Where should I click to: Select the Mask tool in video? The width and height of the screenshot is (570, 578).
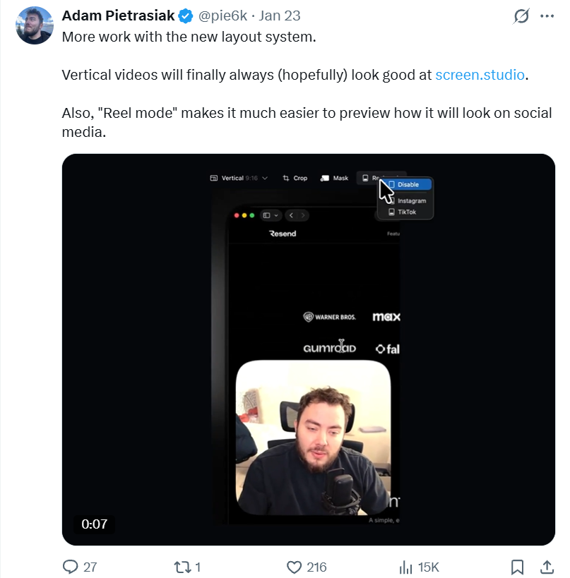pos(334,178)
